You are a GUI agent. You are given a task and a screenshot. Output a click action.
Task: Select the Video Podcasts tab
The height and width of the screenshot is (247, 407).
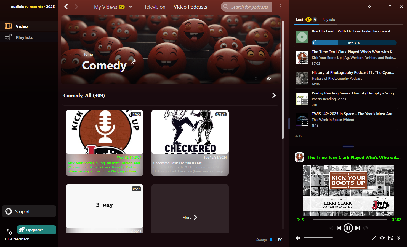[x=190, y=7]
